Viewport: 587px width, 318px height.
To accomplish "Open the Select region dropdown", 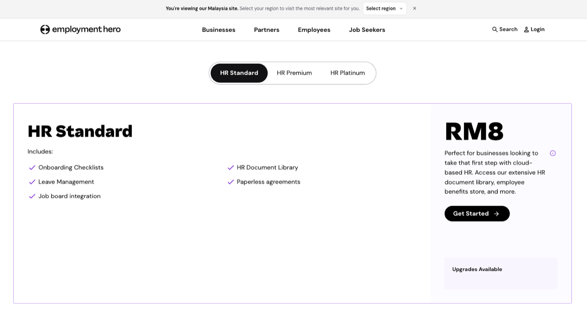I will tap(385, 8).
